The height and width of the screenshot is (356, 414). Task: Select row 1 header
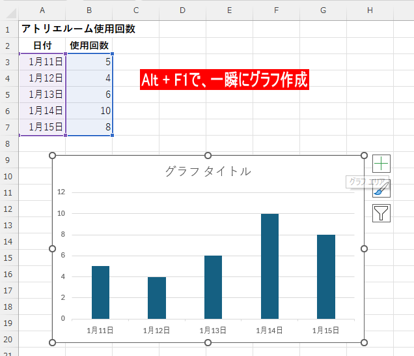pos(8,29)
